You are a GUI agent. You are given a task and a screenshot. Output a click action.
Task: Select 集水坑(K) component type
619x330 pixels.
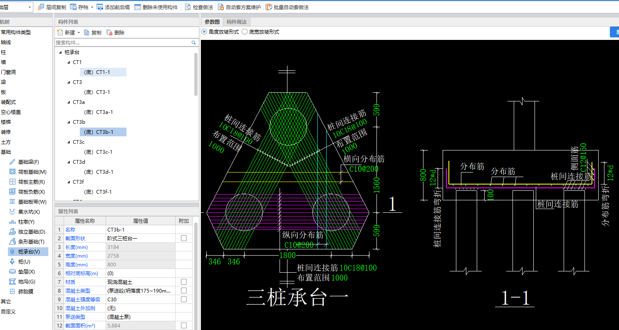[25, 212]
